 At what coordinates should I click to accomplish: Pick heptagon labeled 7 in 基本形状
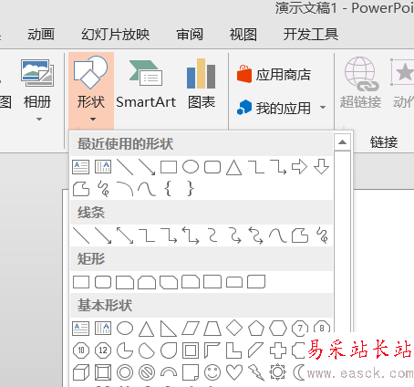(x=300, y=329)
